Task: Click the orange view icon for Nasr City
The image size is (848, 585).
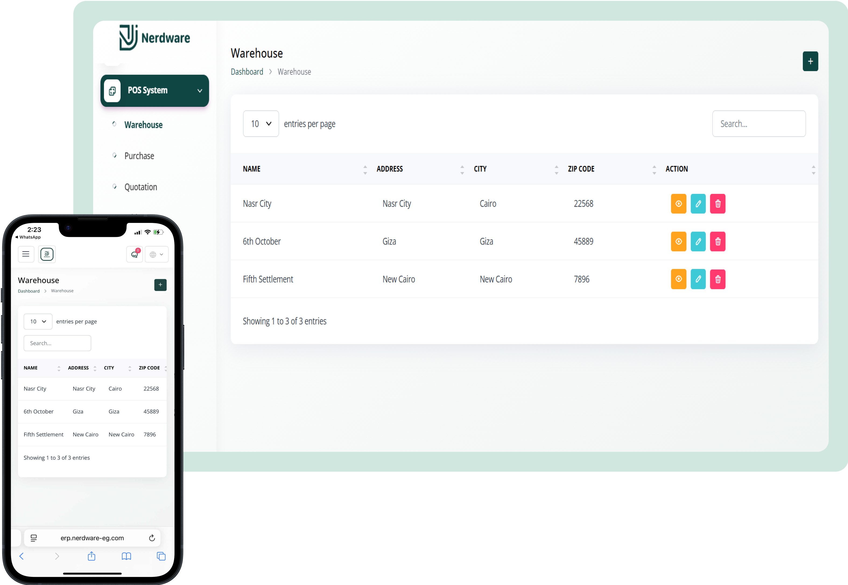Action: coord(678,204)
